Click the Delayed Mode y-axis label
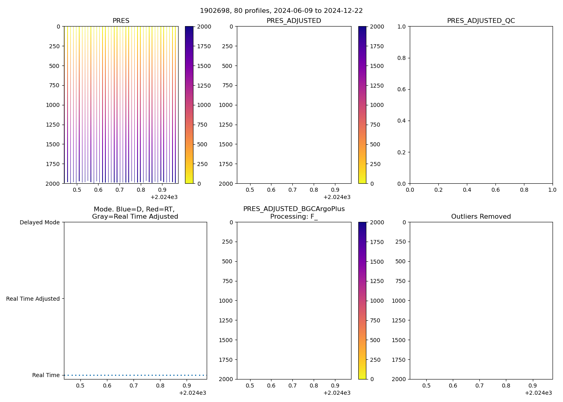 [x=39, y=223]
